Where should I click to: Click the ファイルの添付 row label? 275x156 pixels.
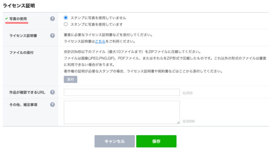coord(21,53)
